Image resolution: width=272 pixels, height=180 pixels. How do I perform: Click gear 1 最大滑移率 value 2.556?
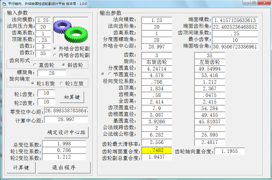click(157, 142)
